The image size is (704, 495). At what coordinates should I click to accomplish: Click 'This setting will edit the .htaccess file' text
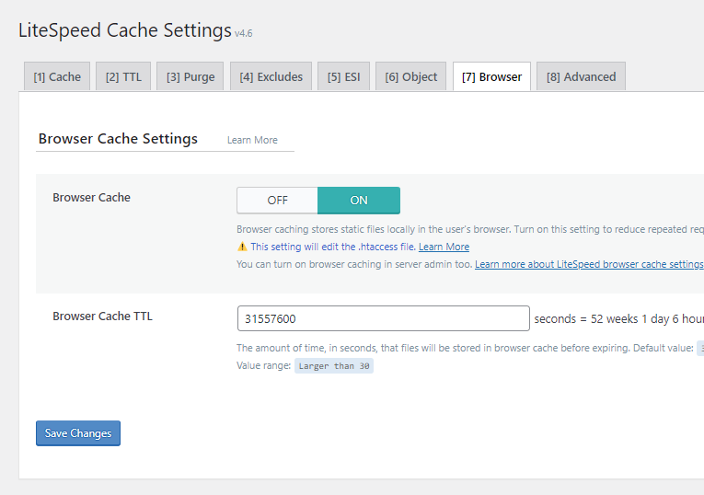[333, 247]
